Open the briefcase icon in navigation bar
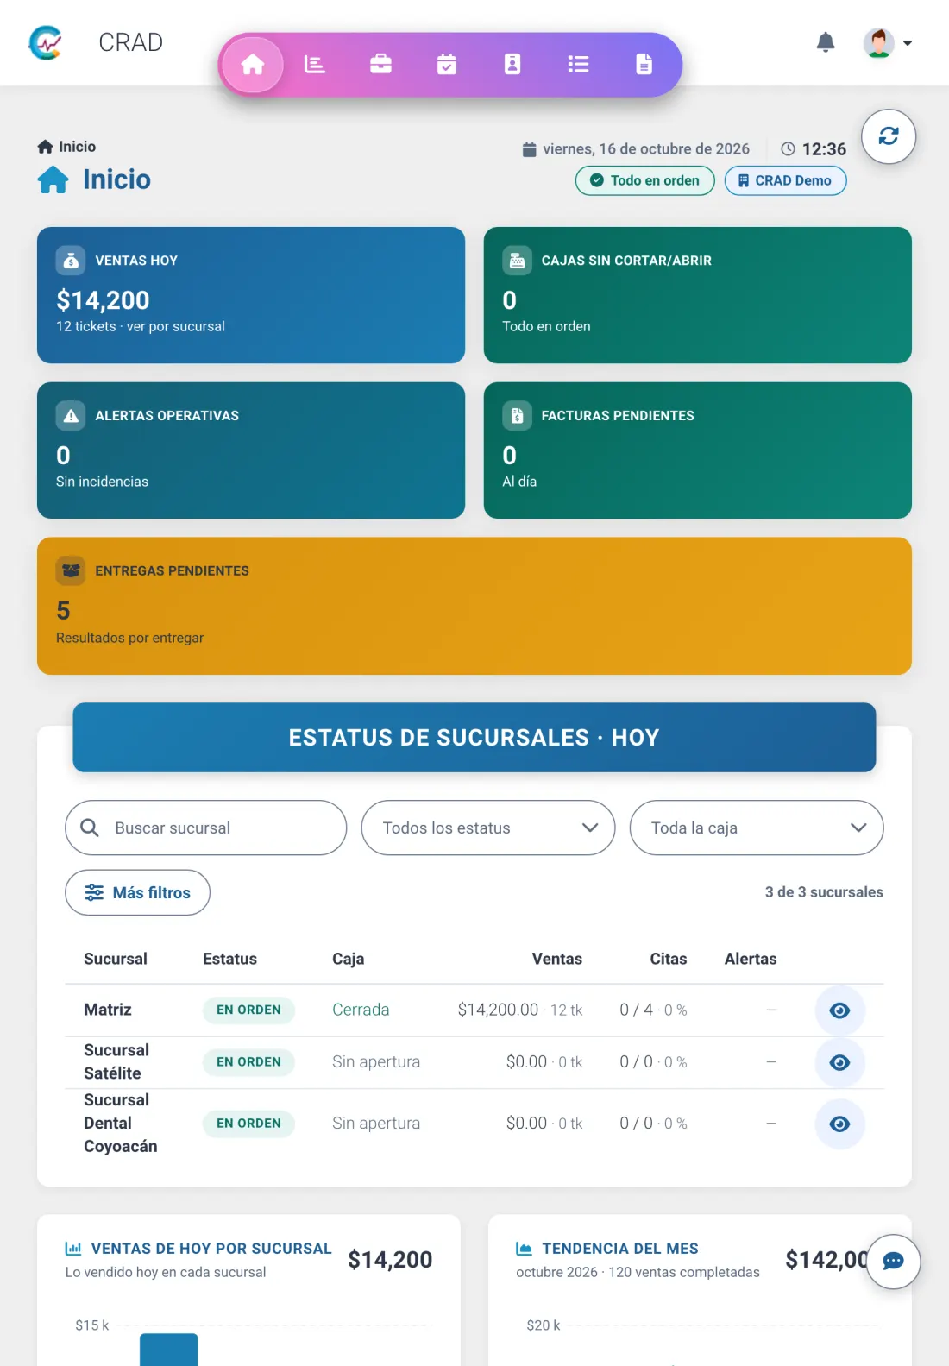This screenshot has height=1366, width=949. coord(380,65)
